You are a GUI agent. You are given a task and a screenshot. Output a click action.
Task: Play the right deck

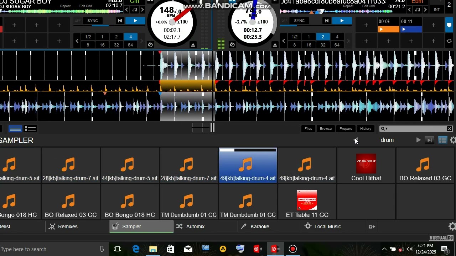point(342,21)
